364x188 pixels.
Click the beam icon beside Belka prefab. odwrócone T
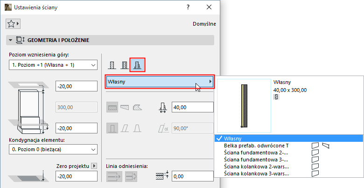tap(326, 146)
